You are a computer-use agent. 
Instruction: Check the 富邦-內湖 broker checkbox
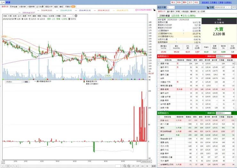point(159,71)
